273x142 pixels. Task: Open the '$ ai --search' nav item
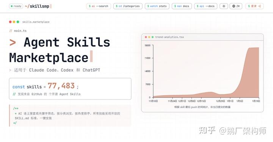click(99, 6)
